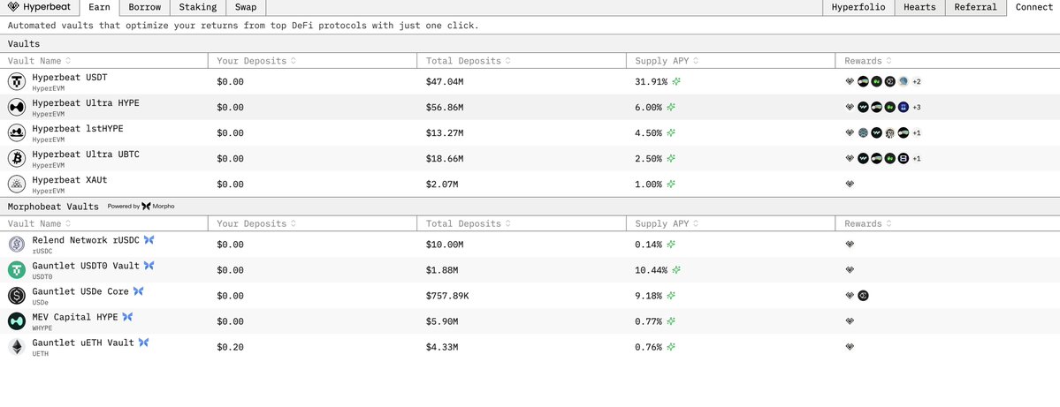Click the Morpho butterfly next to MEV Capital HYPE
The height and width of the screenshot is (407, 1060).
pos(127,317)
